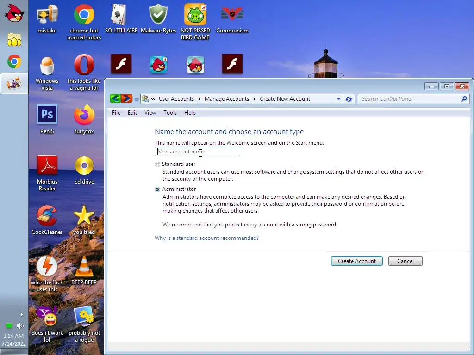The image size is (474, 355).
Task: Select the Administrator radio button
Action: (157, 190)
